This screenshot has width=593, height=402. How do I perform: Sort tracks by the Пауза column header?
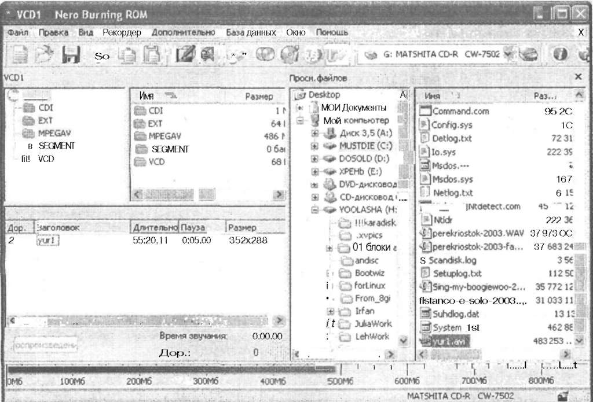202,227
